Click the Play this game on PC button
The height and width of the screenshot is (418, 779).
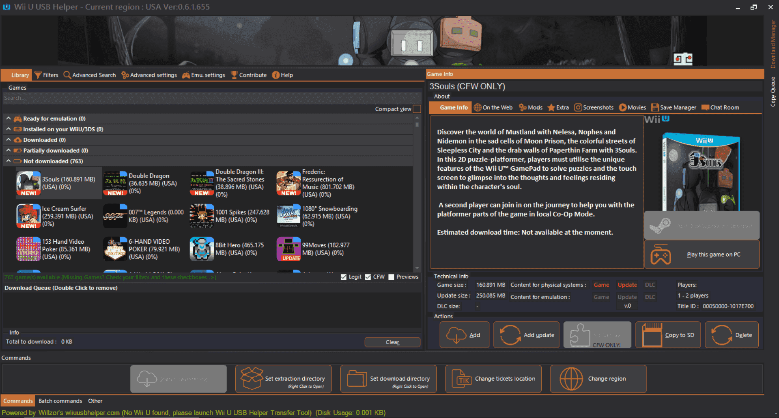click(702, 255)
